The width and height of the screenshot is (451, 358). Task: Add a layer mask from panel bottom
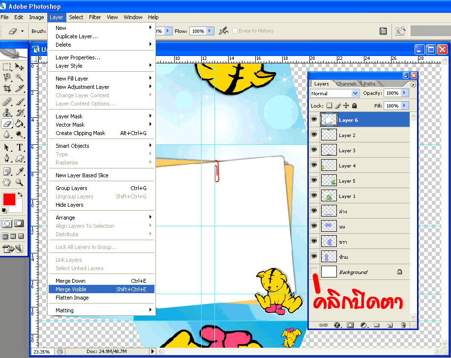click(x=350, y=325)
